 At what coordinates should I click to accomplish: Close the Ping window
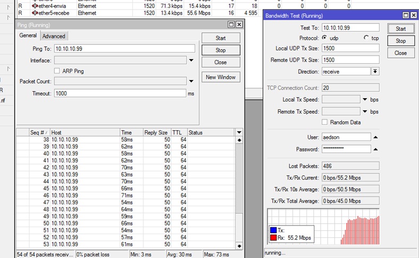[239, 24]
